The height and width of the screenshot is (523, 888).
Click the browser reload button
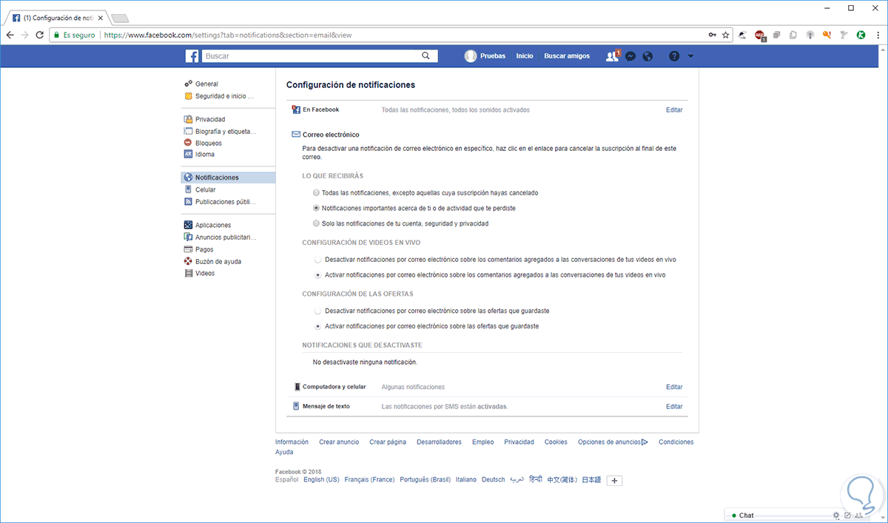tap(39, 35)
